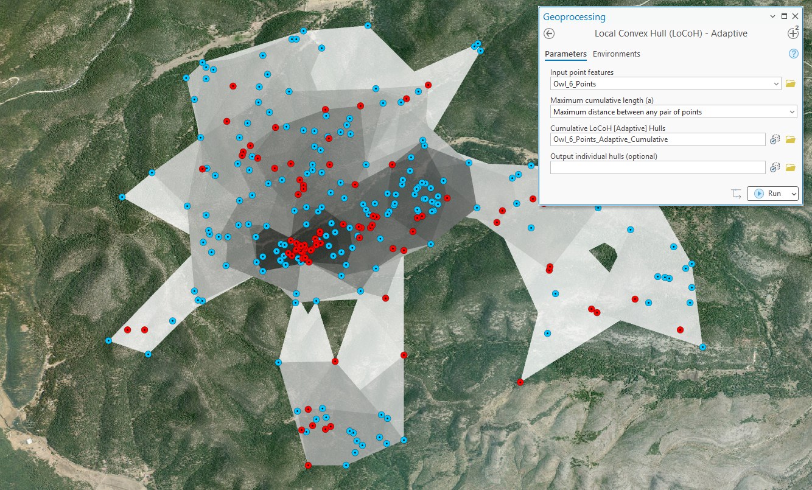Switch to the Parameters tab

coord(565,54)
